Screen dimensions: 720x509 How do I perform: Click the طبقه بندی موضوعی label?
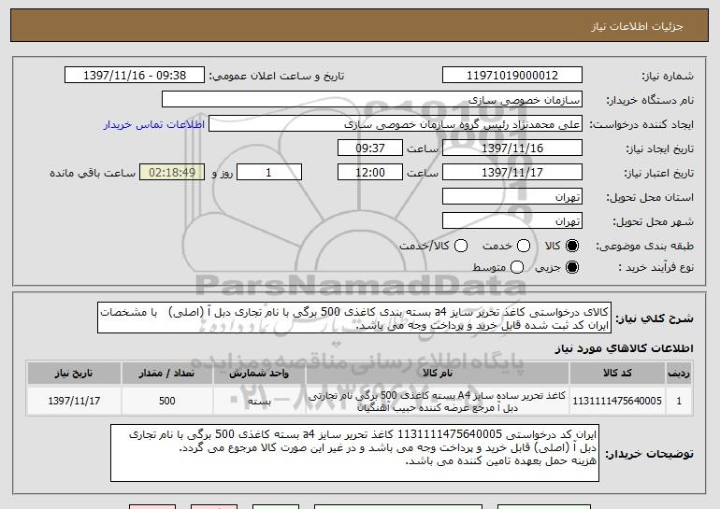(644, 247)
